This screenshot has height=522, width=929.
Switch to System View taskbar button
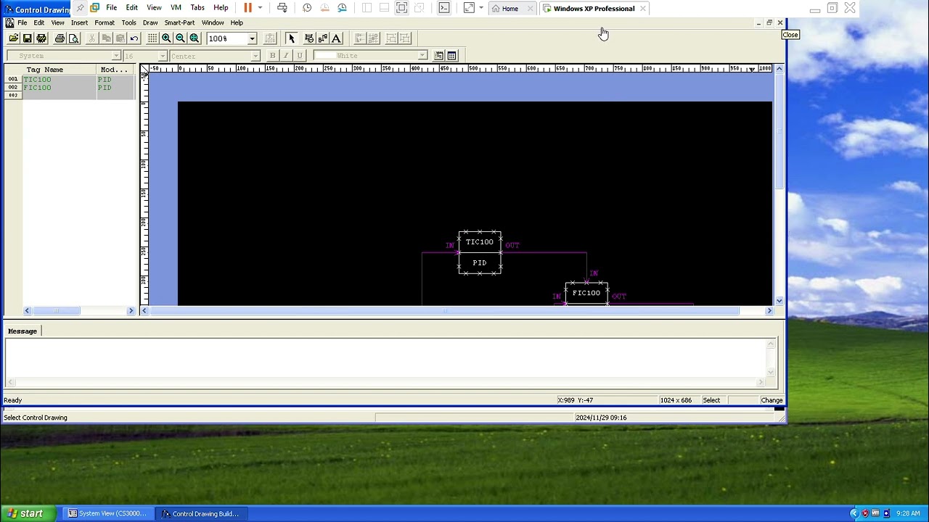pyautogui.click(x=107, y=513)
